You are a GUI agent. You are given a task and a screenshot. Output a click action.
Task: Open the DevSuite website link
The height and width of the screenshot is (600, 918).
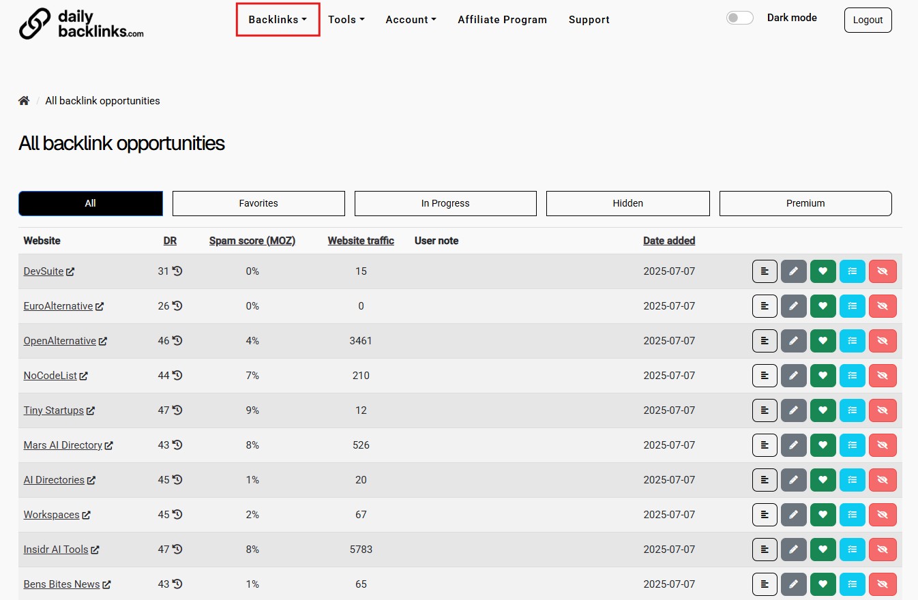click(x=48, y=271)
